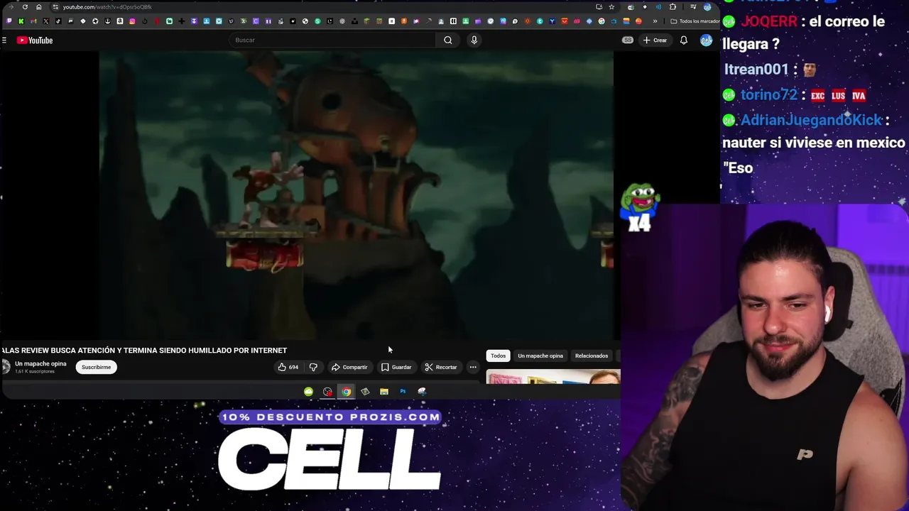Open YouTube notifications bell
Image resolution: width=909 pixels, height=511 pixels.
click(684, 40)
